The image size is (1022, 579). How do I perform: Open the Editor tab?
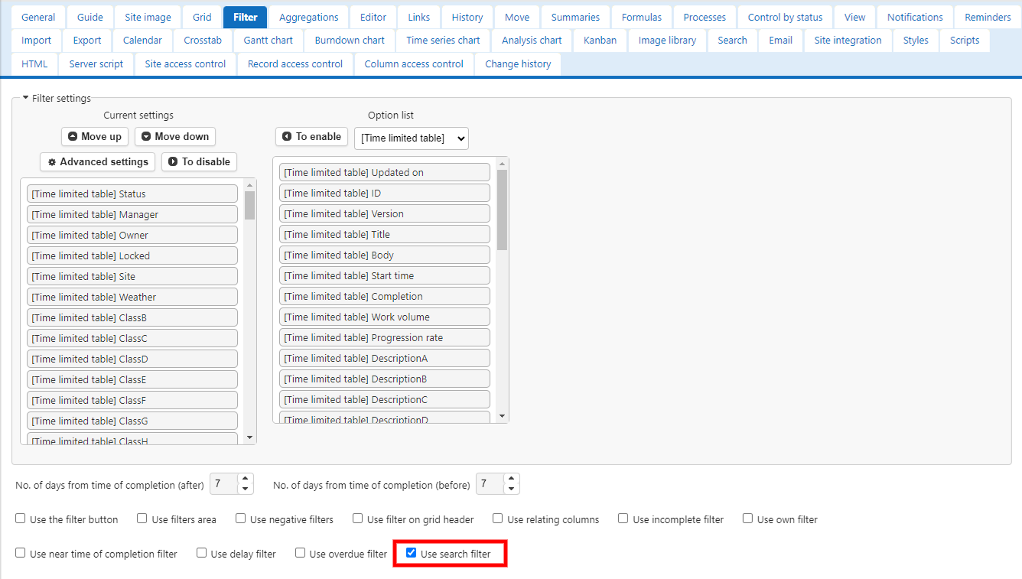click(x=373, y=17)
